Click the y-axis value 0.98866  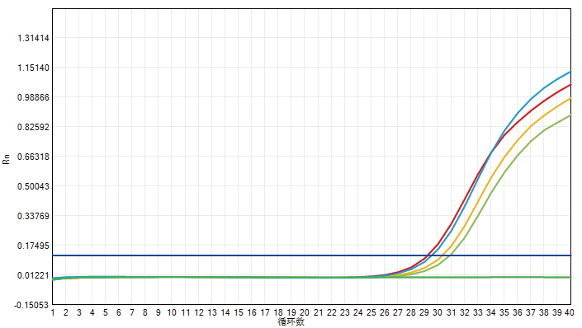(33, 97)
